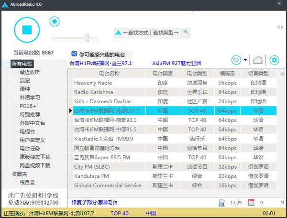Select Kandutara FM station
The height and width of the screenshot is (218, 287).
tap(172, 176)
